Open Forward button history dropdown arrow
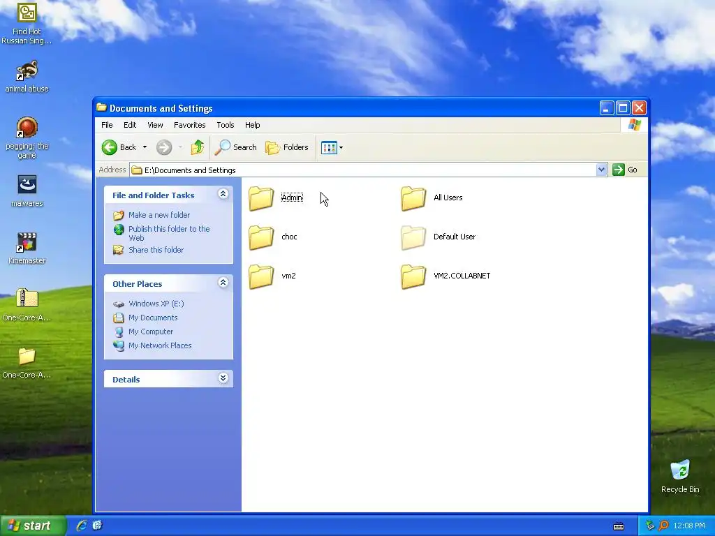 click(181, 147)
